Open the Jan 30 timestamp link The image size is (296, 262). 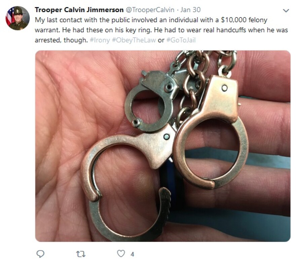[190, 10]
